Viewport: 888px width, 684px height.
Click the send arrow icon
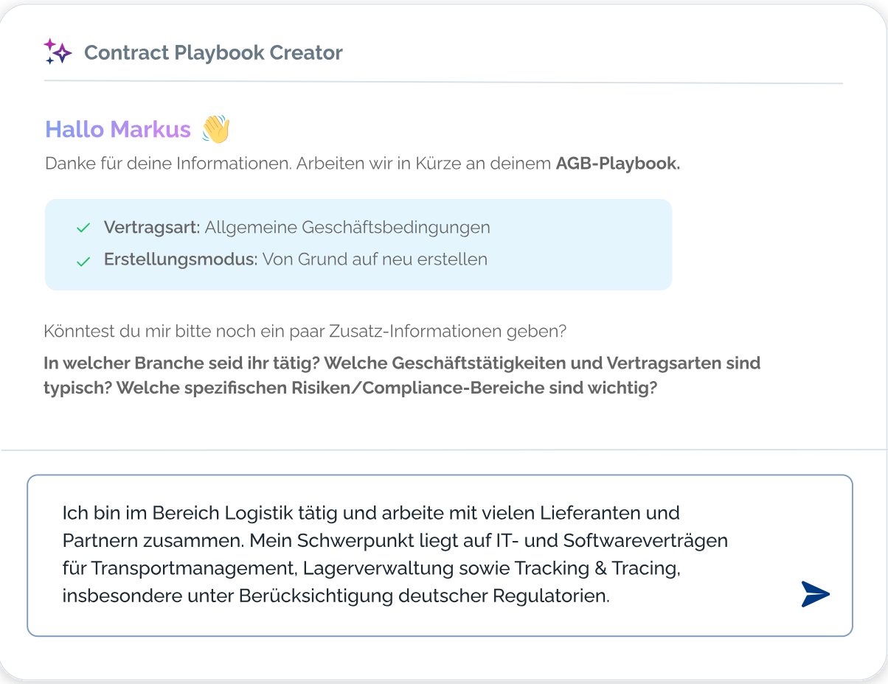[x=815, y=594]
